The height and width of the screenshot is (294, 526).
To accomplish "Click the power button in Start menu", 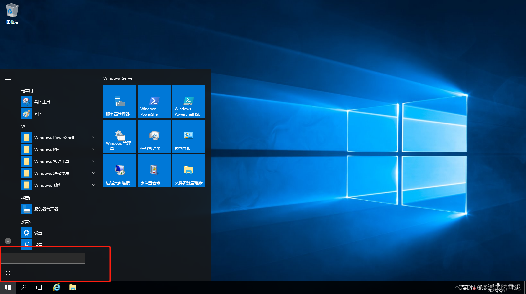I will tap(8, 273).
